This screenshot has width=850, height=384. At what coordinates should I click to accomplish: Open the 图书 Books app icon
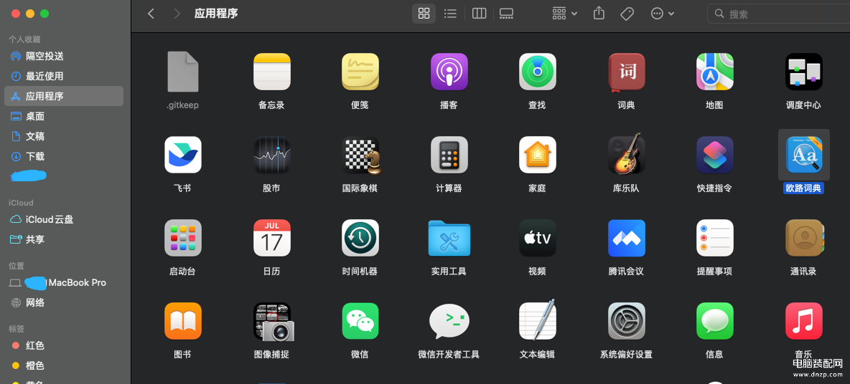pyautogui.click(x=182, y=321)
